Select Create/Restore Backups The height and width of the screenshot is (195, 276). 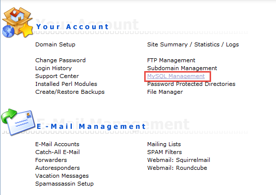tap(70, 92)
